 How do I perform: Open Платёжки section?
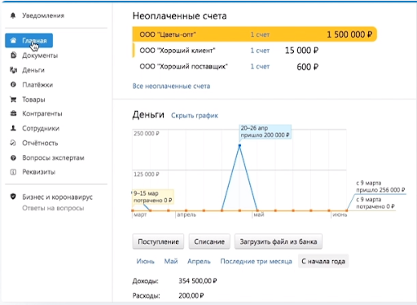(37, 85)
